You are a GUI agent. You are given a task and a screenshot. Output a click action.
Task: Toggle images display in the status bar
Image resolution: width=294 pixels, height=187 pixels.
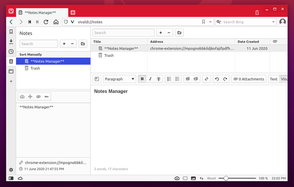(x=194, y=178)
